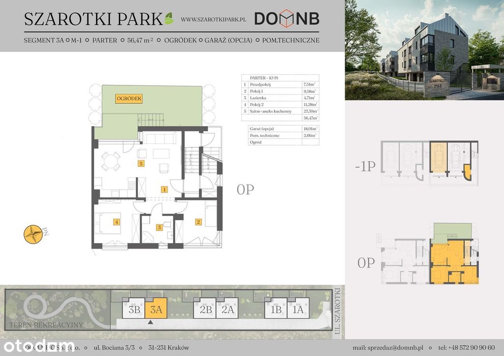Click the green leaf logo beside SZAROTKI PARK

(x=169, y=19)
